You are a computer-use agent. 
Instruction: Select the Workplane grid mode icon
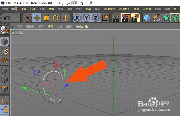(x=5, y=60)
